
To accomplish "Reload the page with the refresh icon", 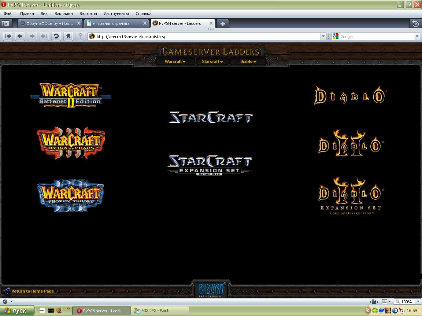I will pyautogui.click(x=56, y=36).
